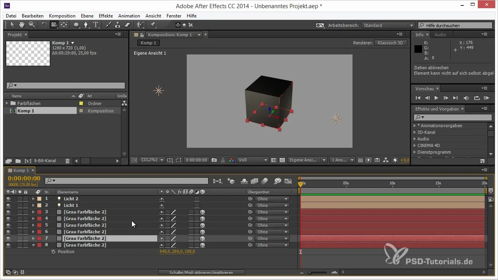
Task: Toggle visibility of layer 8
Action: 8,245
